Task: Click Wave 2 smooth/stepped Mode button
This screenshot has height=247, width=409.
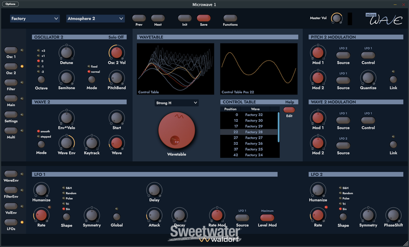Action: pos(41,144)
